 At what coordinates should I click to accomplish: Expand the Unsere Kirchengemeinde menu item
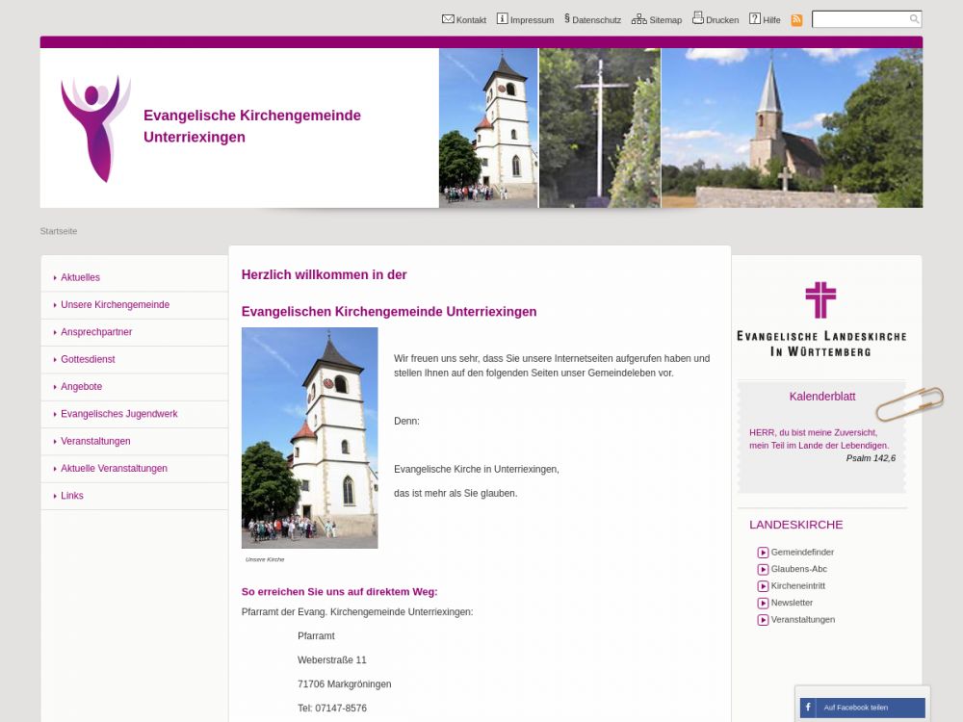115,305
